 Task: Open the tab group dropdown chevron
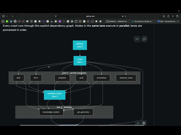[7, 16]
